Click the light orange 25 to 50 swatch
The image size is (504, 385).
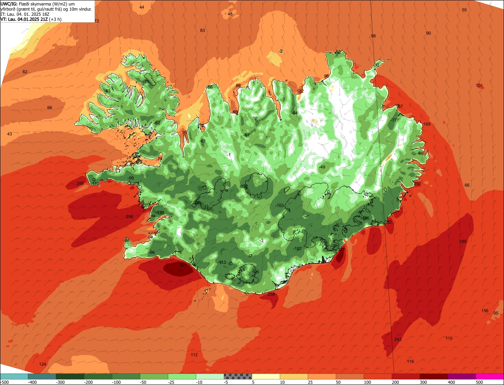tap(322, 376)
